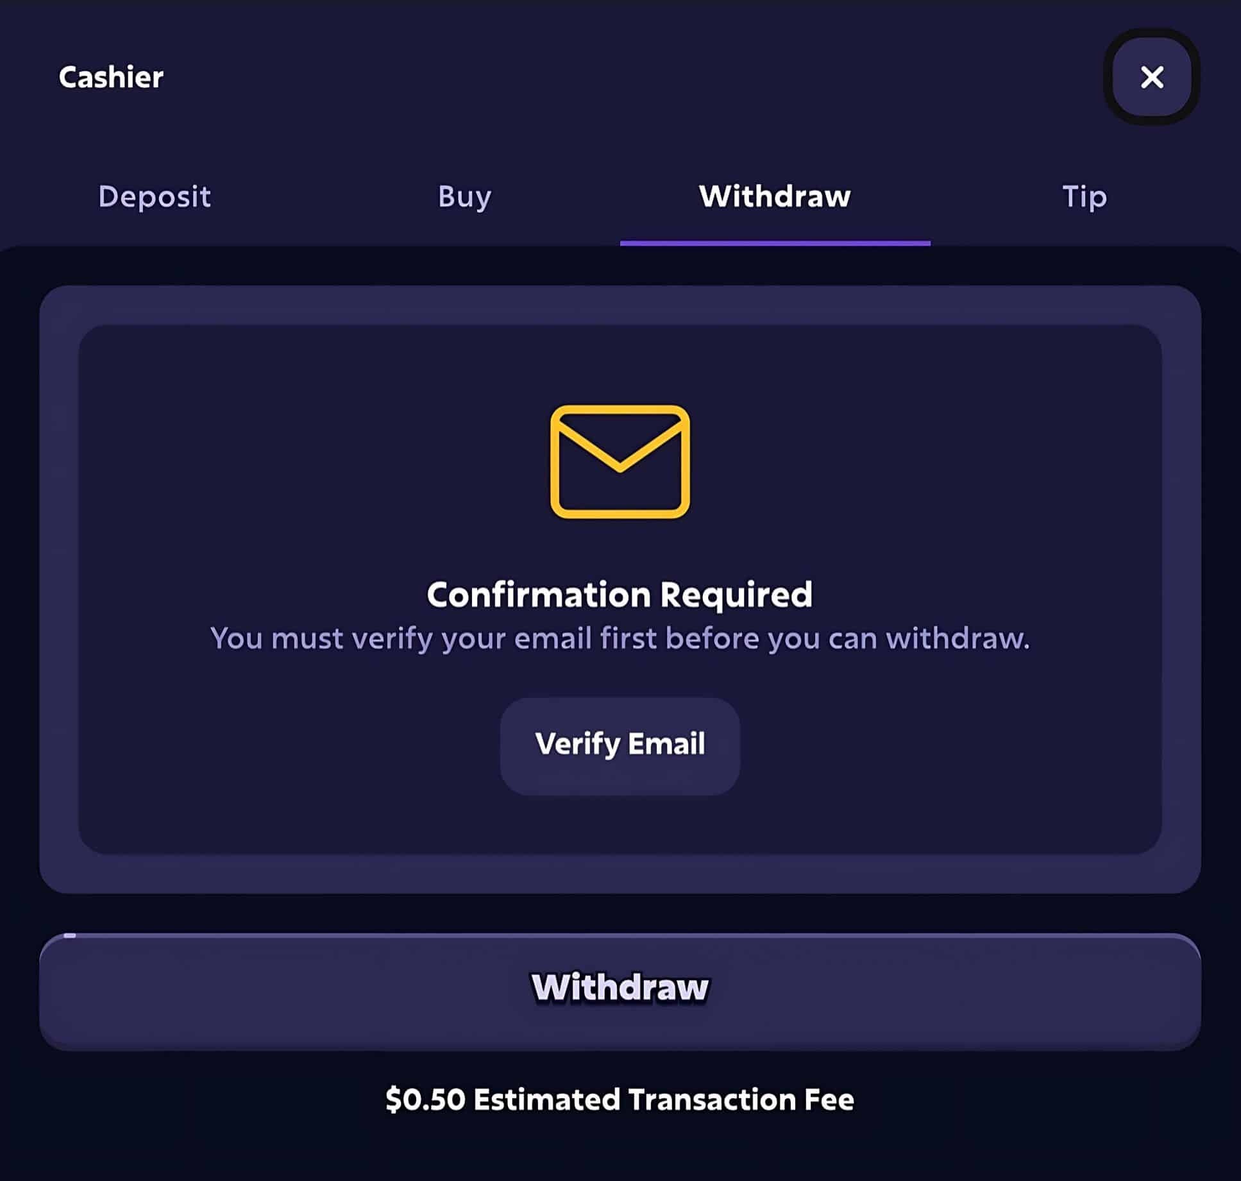Viewport: 1241px width, 1181px height.
Task: Click the cashier header label
Action: 112,75
